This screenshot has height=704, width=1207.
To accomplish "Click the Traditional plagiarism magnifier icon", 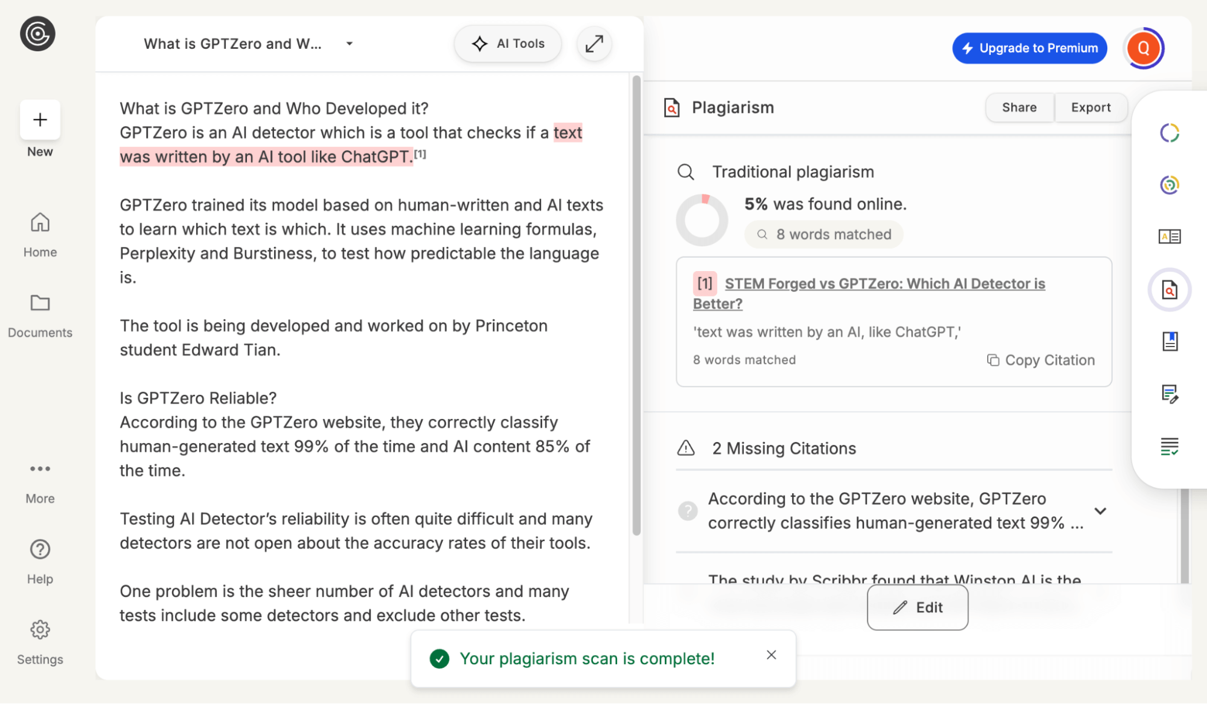I will coord(686,172).
